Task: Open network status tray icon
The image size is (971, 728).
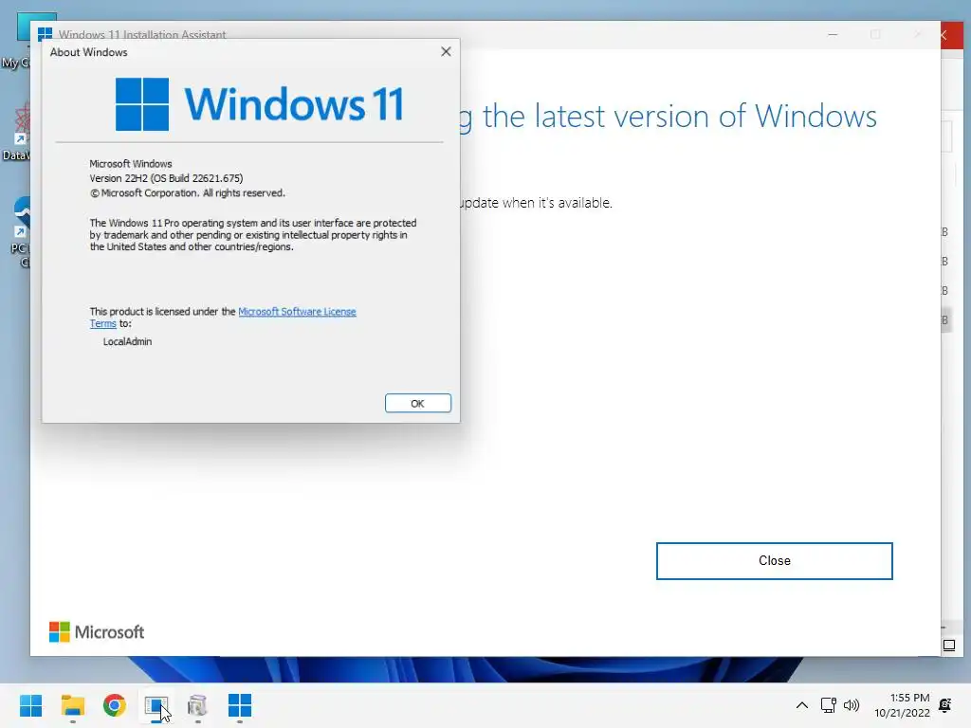Action: [828, 705]
